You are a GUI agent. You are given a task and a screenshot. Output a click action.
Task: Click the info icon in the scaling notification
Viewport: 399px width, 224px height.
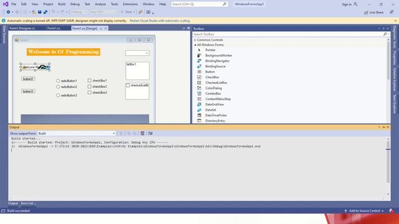click(x=4, y=21)
